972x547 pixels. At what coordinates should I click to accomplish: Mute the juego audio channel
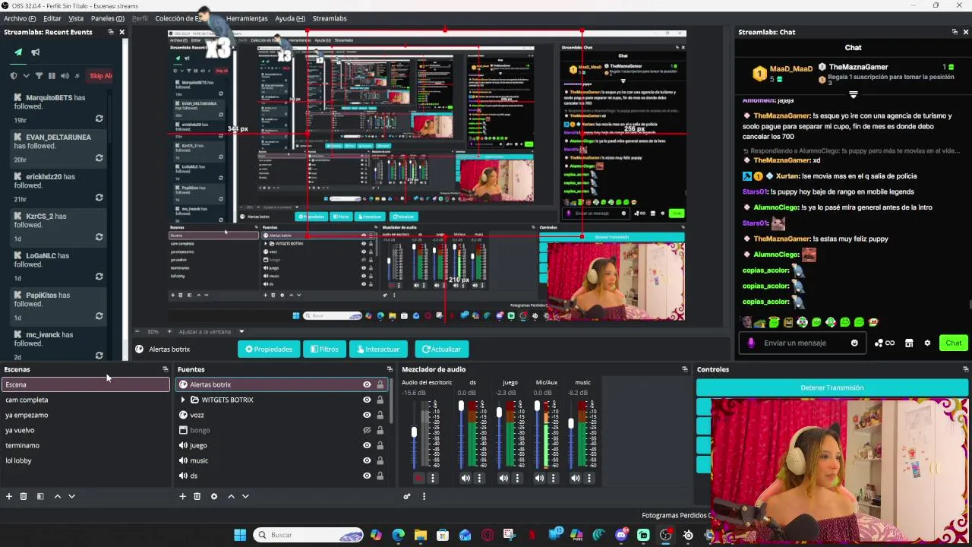(503, 478)
